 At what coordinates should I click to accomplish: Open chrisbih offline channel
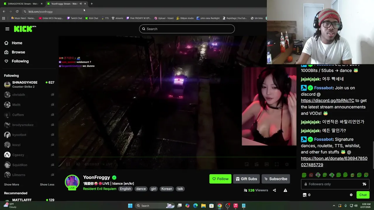29,94
